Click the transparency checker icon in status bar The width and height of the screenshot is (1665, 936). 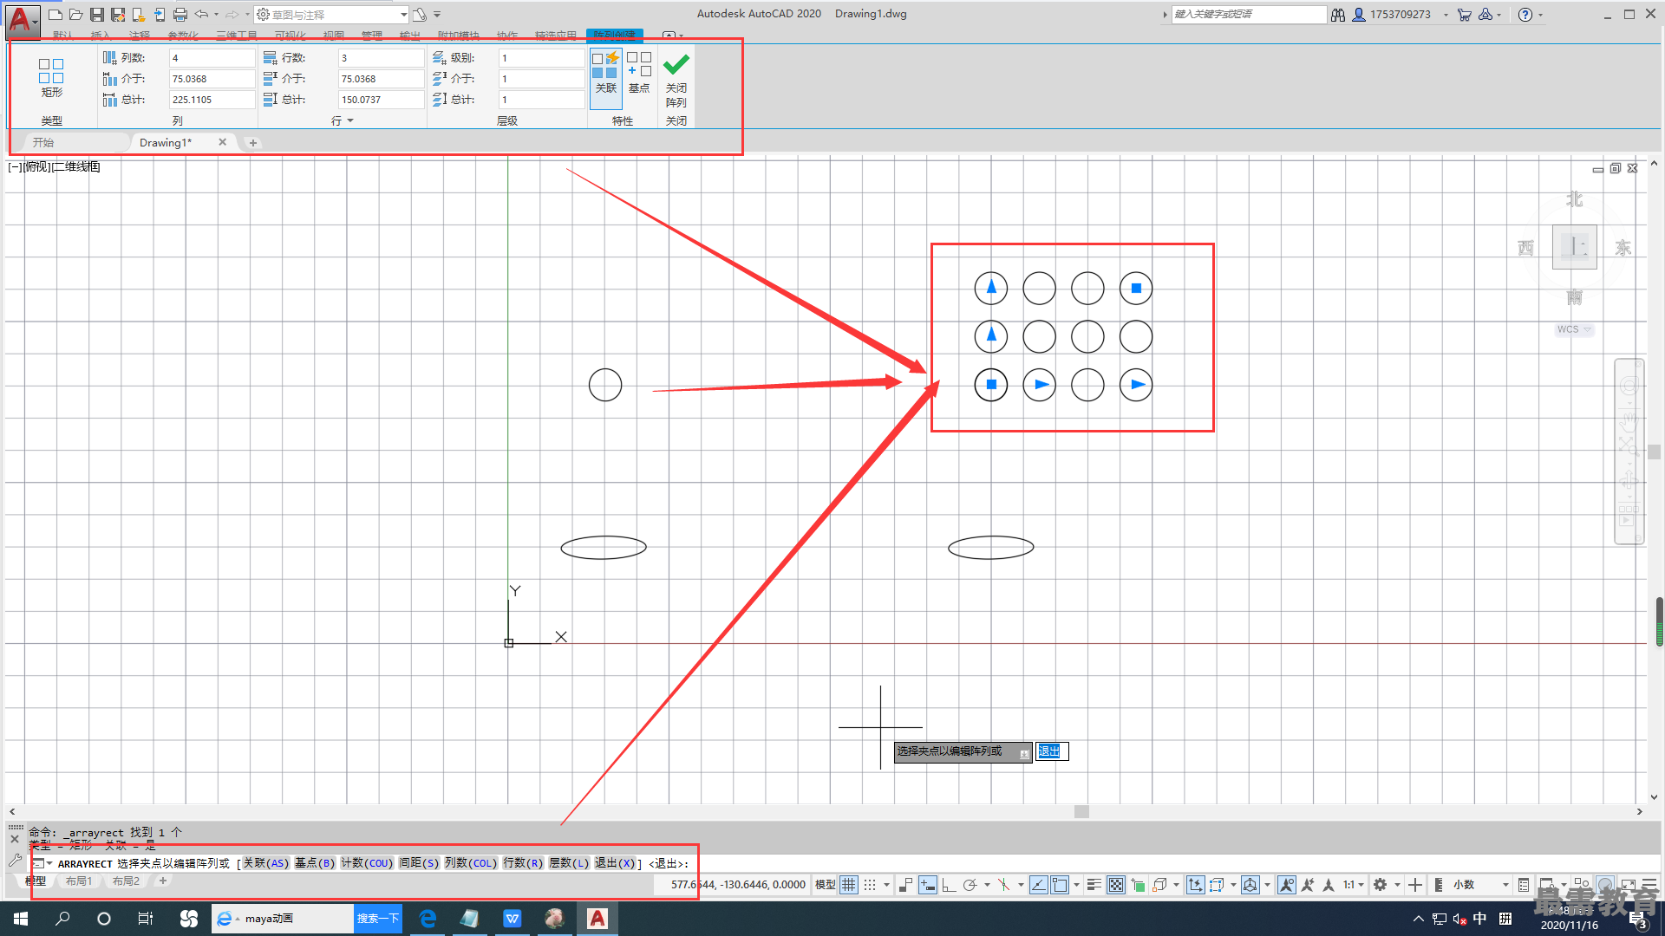point(1116,885)
